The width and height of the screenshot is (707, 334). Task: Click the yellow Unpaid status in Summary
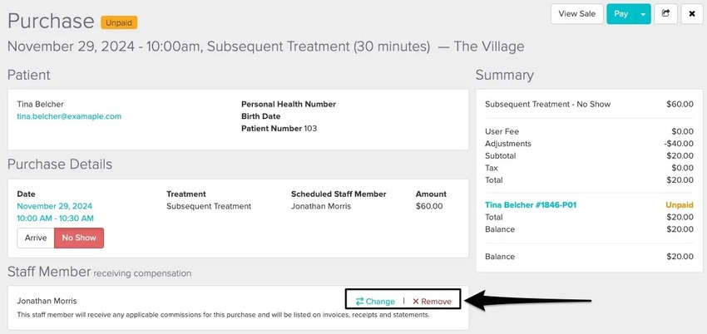click(680, 205)
